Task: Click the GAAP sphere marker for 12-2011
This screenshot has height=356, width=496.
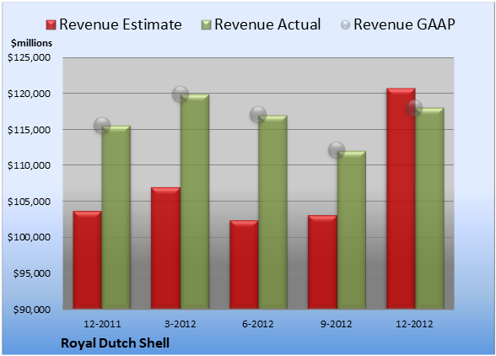Action: [102, 126]
